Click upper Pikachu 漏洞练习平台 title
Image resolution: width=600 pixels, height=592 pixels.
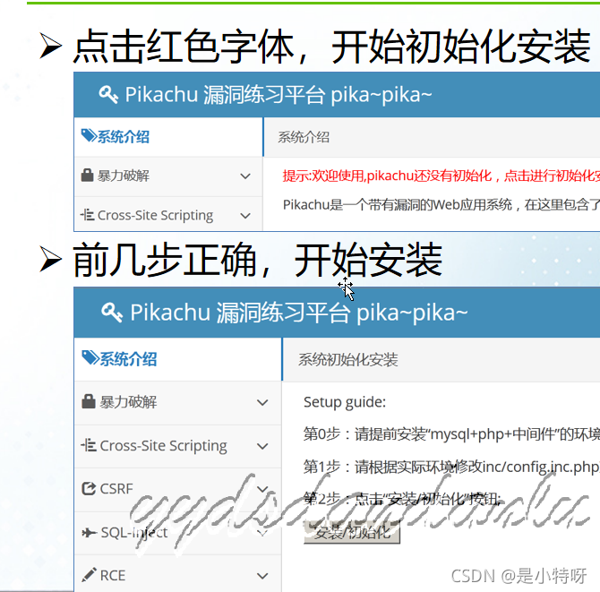click(279, 94)
